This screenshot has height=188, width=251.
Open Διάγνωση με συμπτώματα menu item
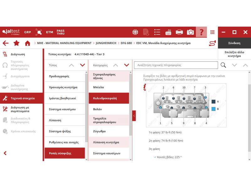[x=20, y=109]
